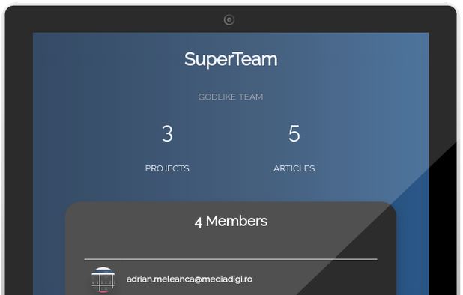This screenshot has height=295, width=463.
Task: Open the adrian.meleanca@mediadigi.ro member email
Action: tap(190, 279)
